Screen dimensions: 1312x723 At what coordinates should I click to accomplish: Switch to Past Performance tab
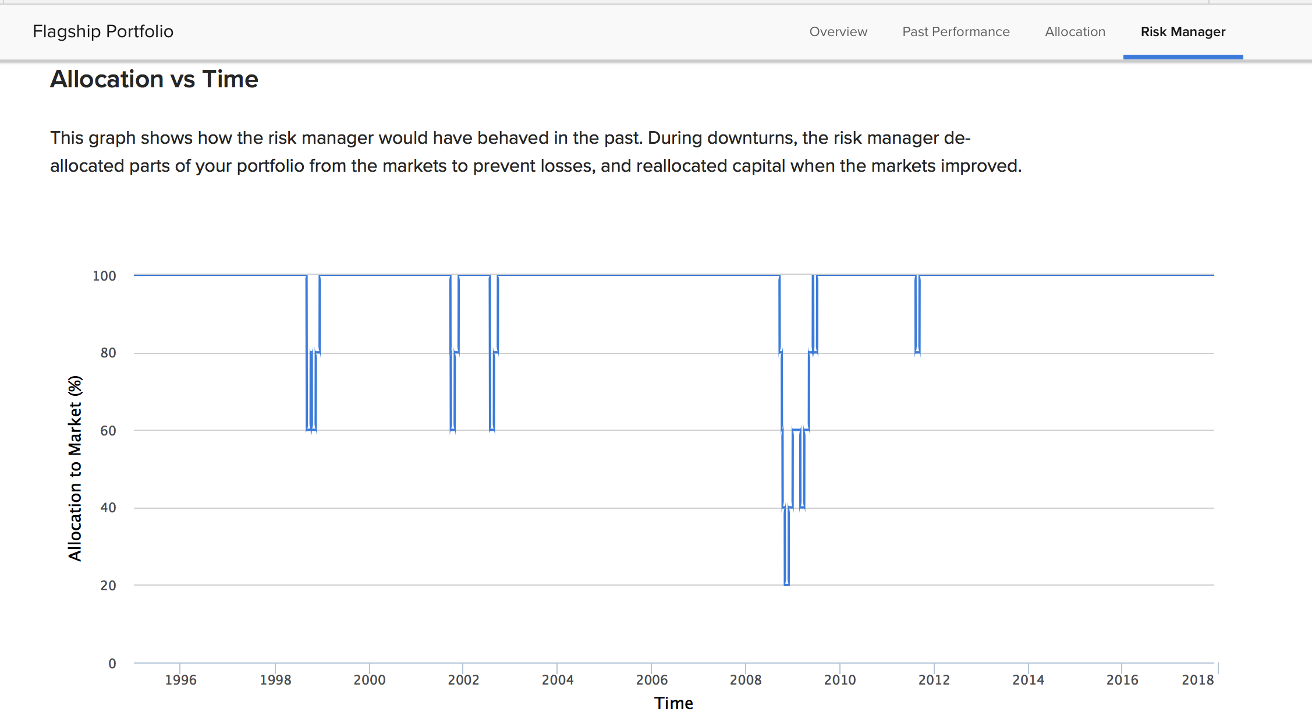click(956, 32)
